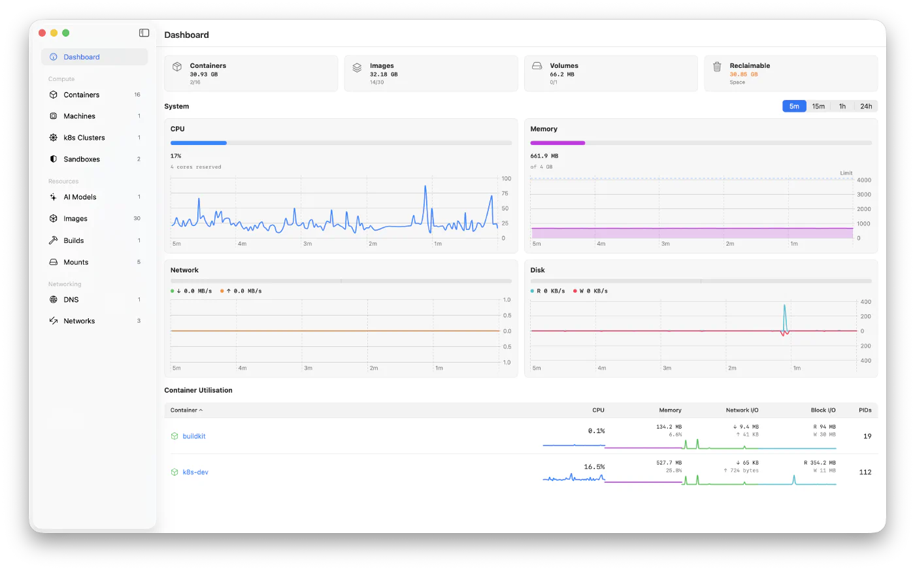The height and width of the screenshot is (571, 915).
Task: Click the k8s-dev container cube icon
Action: (175, 472)
